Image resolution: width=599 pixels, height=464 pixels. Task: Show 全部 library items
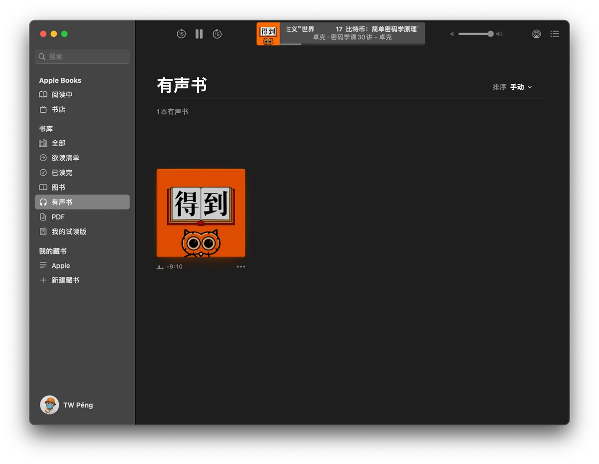[x=82, y=143]
